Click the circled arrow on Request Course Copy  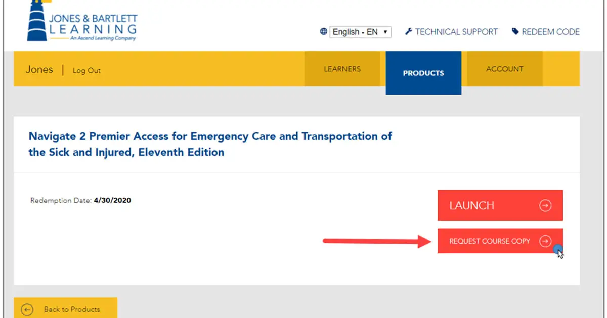tap(545, 241)
